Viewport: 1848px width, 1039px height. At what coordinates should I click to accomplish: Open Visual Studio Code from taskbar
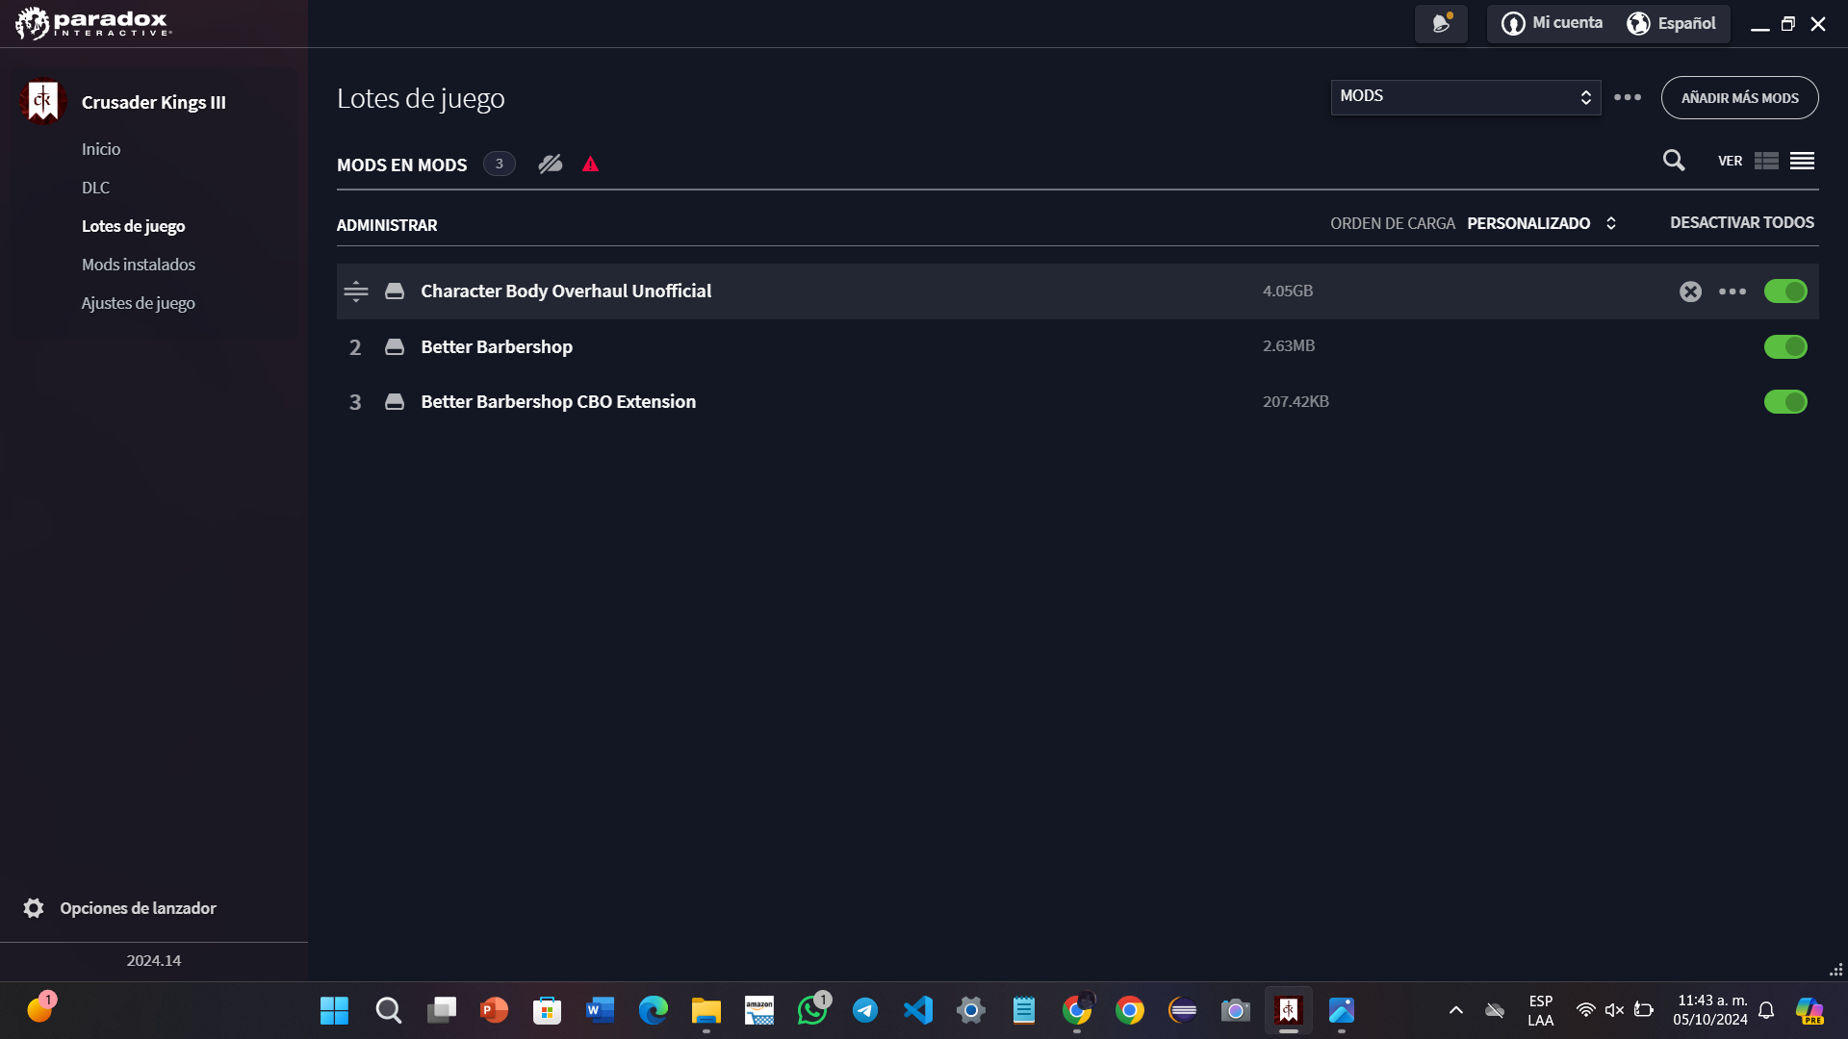[x=918, y=1010]
